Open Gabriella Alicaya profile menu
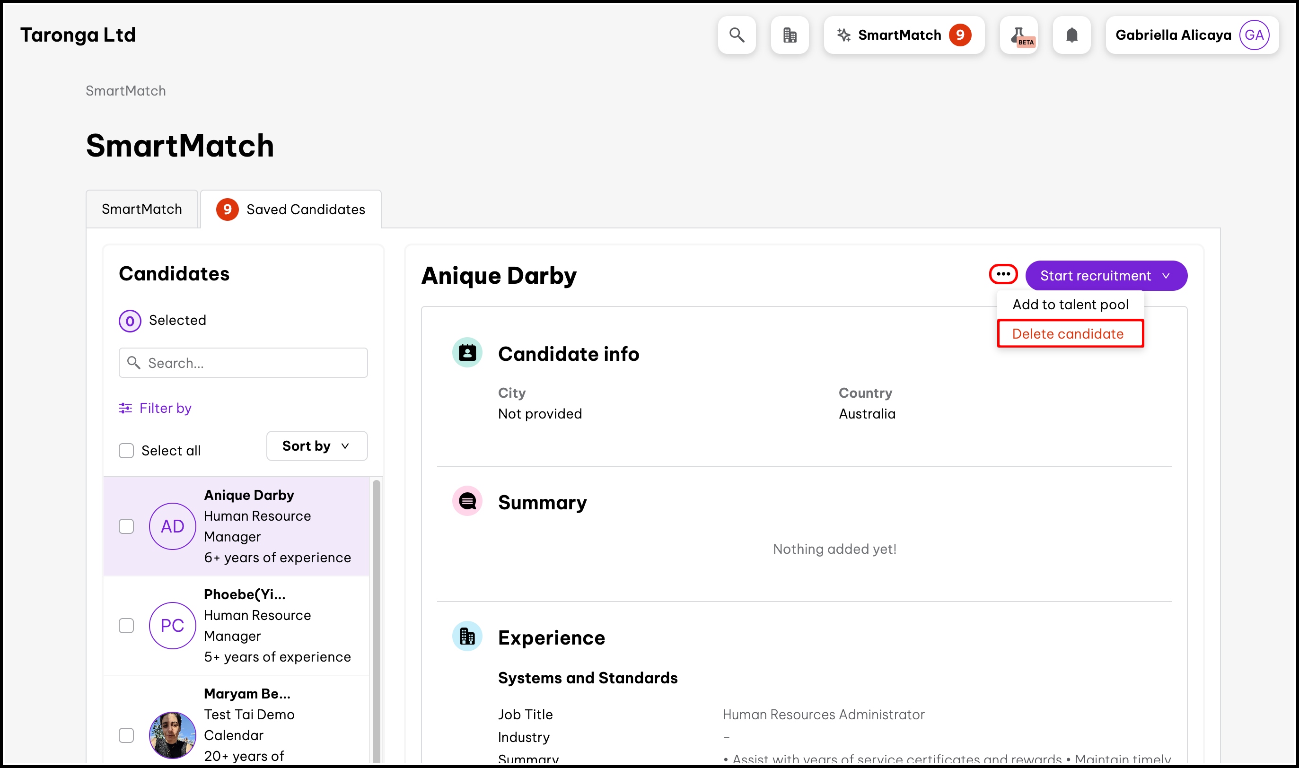Image resolution: width=1299 pixels, height=768 pixels. point(1192,35)
